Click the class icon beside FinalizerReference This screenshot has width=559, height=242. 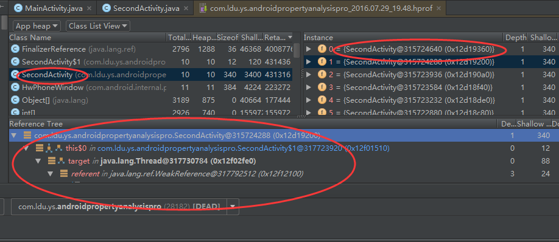click(x=15, y=49)
